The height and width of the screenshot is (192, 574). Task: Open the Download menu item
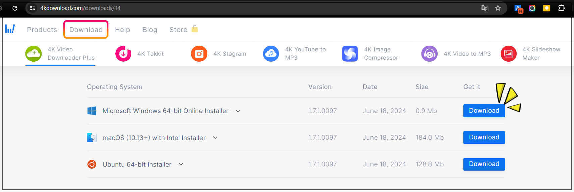click(86, 30)
